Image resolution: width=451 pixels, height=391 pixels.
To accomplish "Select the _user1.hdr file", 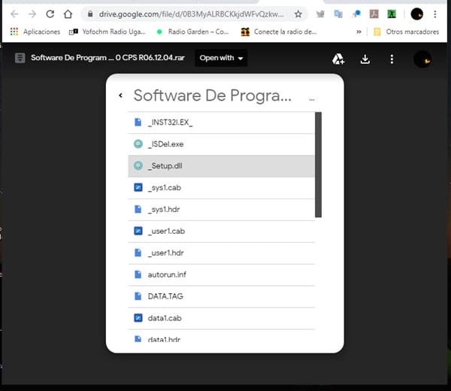I will click(221, 253).
